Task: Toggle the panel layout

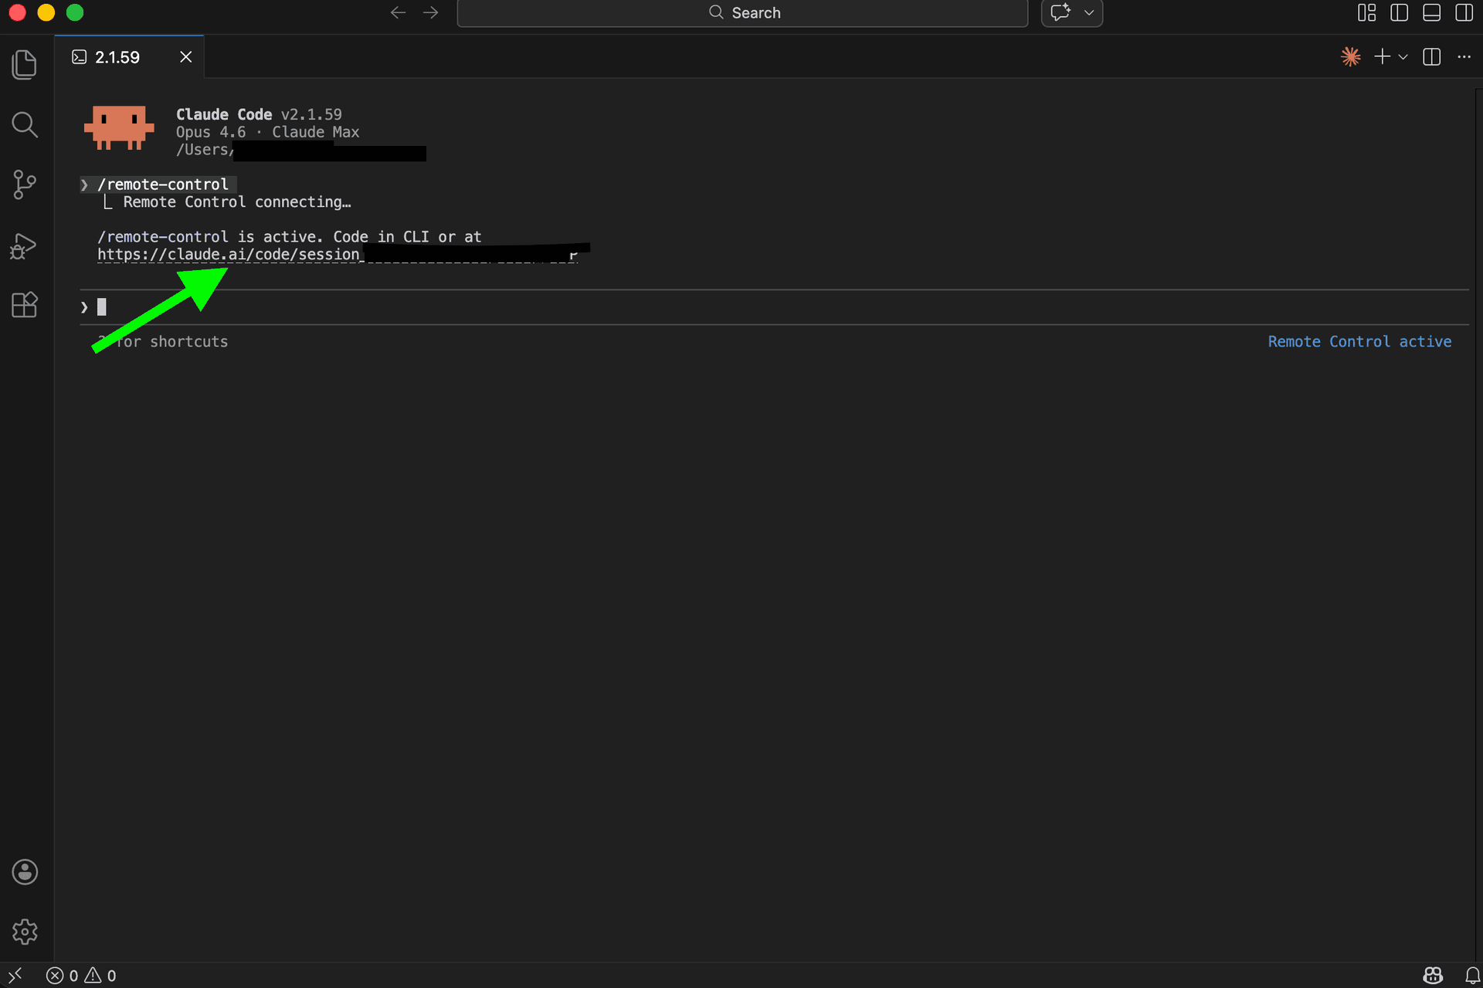Action: pos(1432,12)
